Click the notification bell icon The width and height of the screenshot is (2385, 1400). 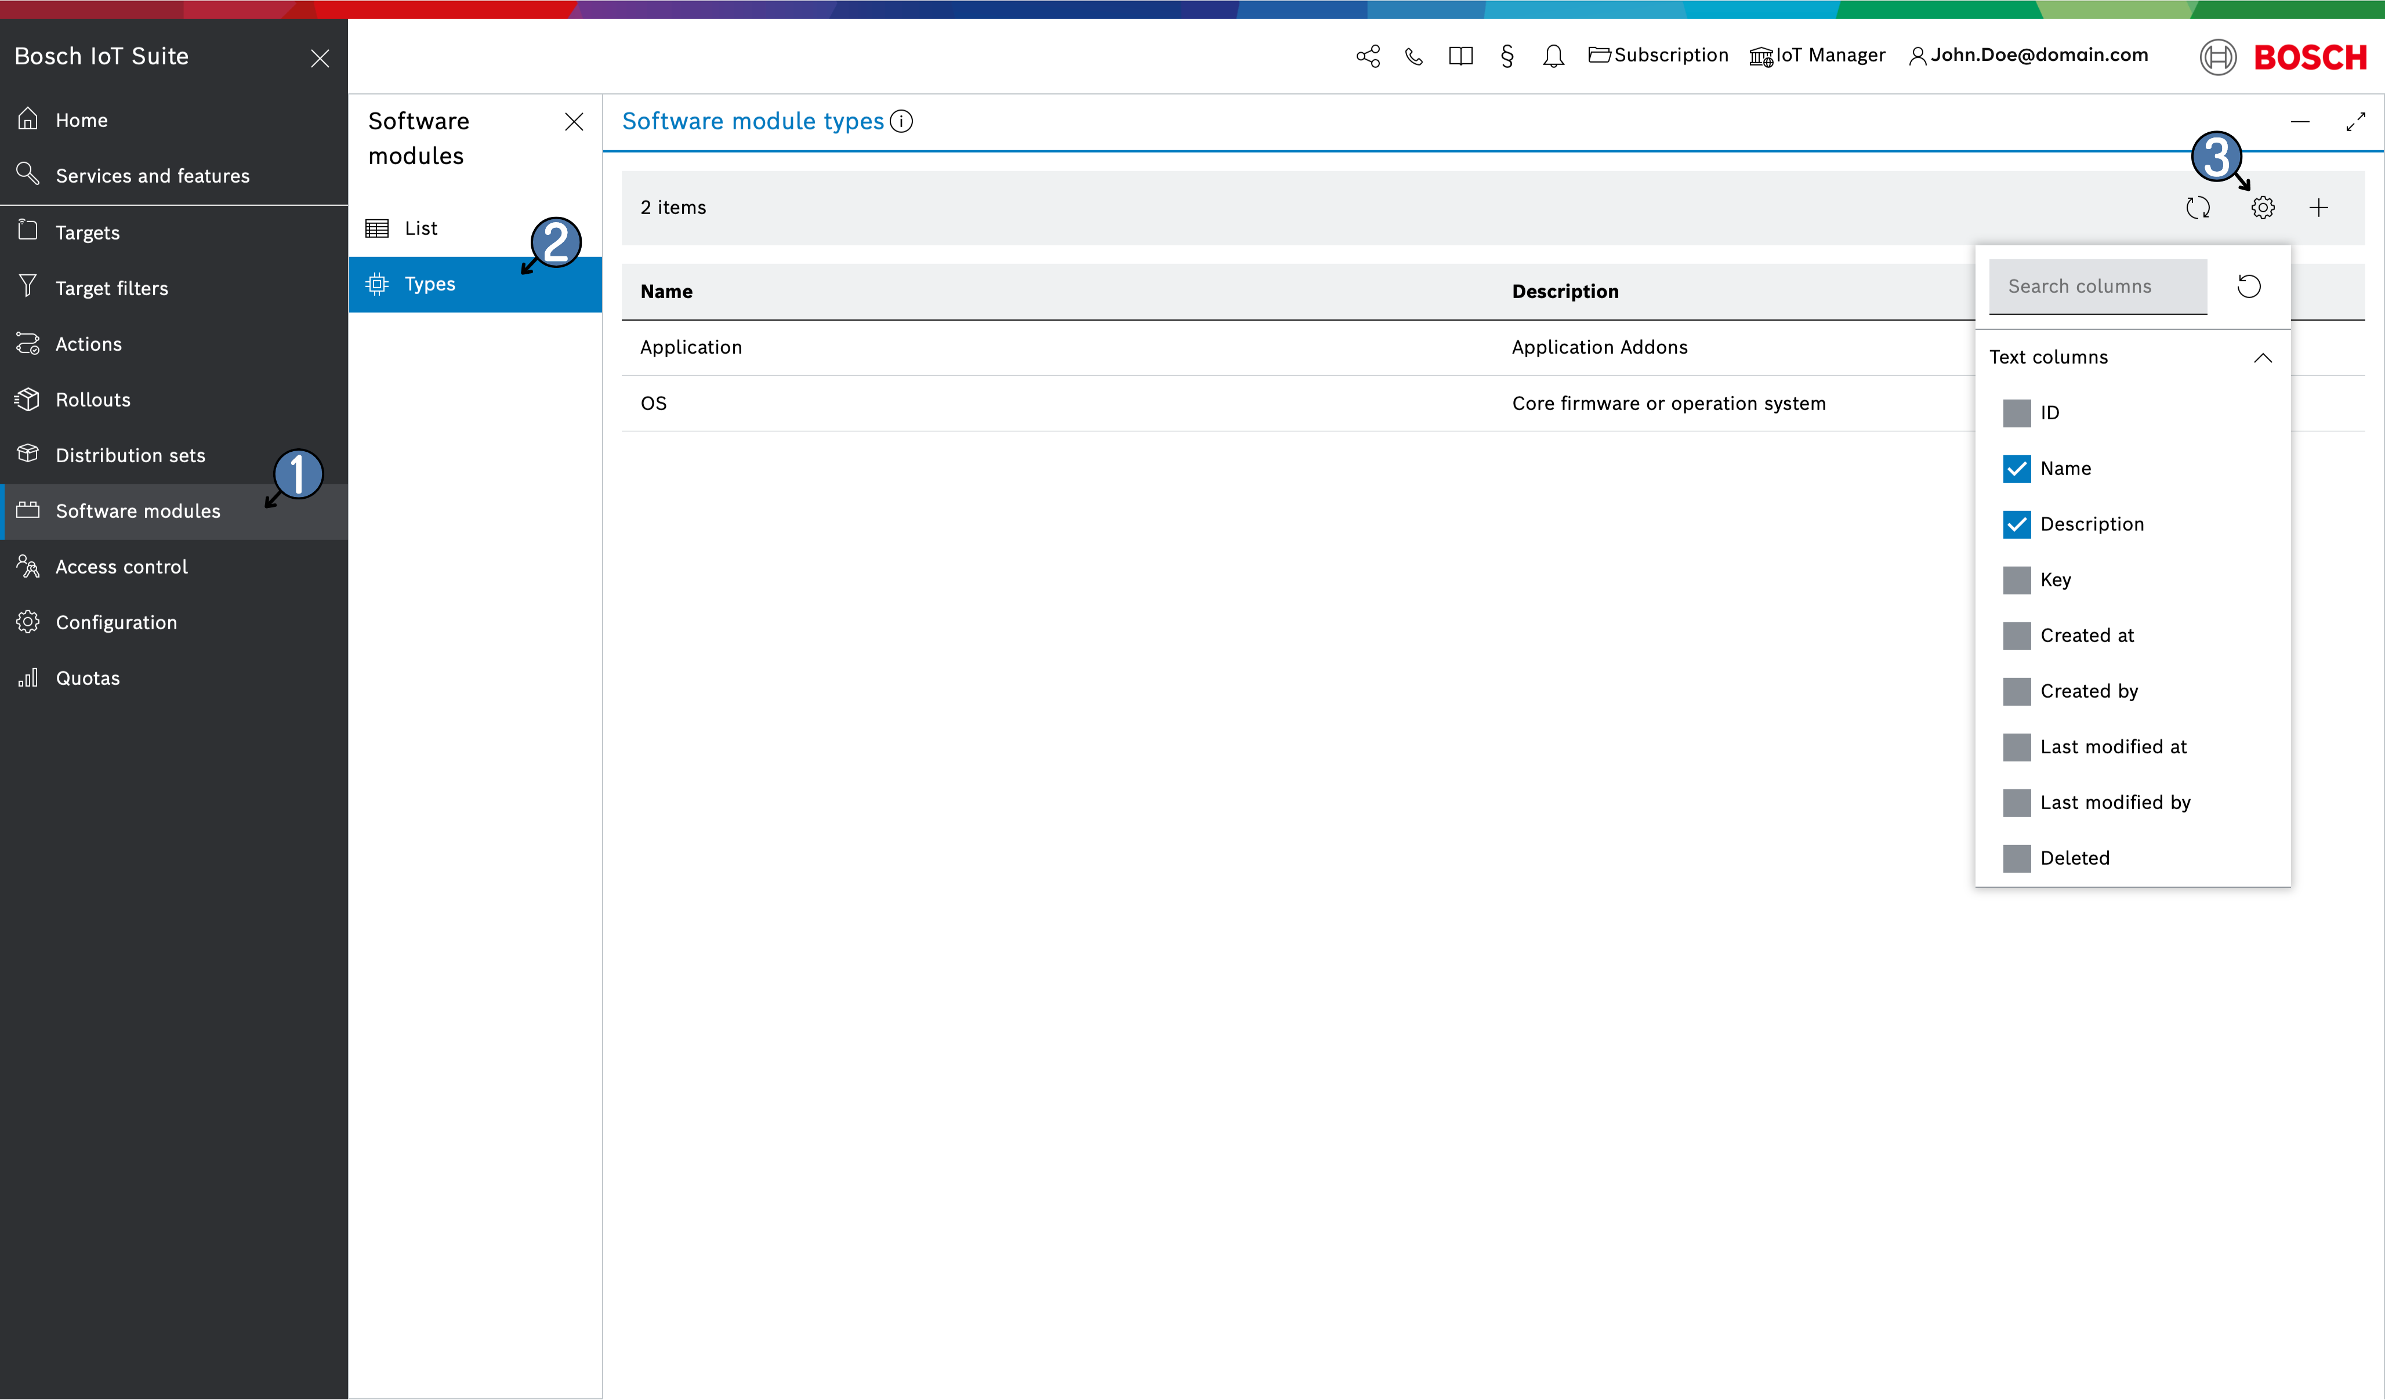click(x=1552, y=56)
